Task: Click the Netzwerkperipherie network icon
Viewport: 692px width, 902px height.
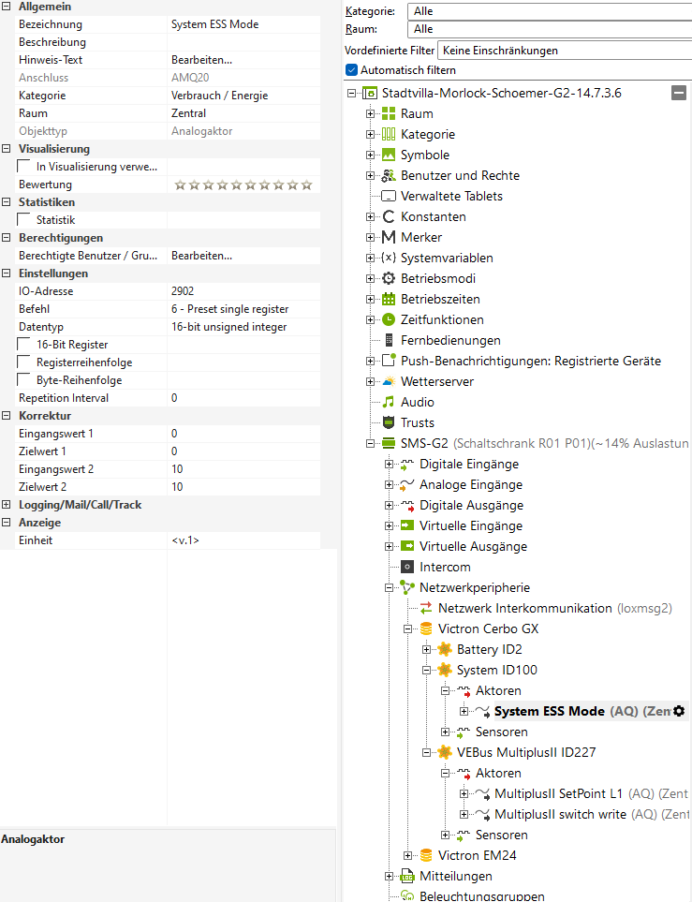Action: pyautogui.click(x=407, y=587)
